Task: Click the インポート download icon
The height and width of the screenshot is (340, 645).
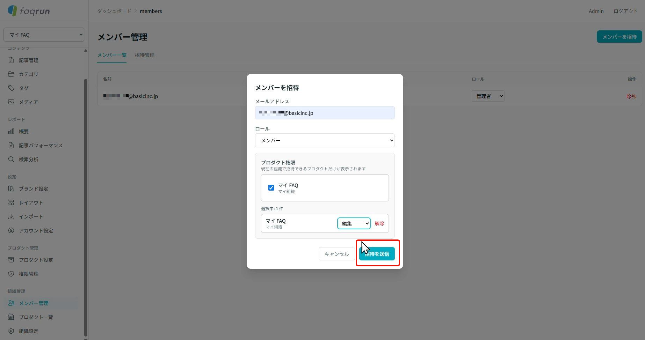Action: 11,216
